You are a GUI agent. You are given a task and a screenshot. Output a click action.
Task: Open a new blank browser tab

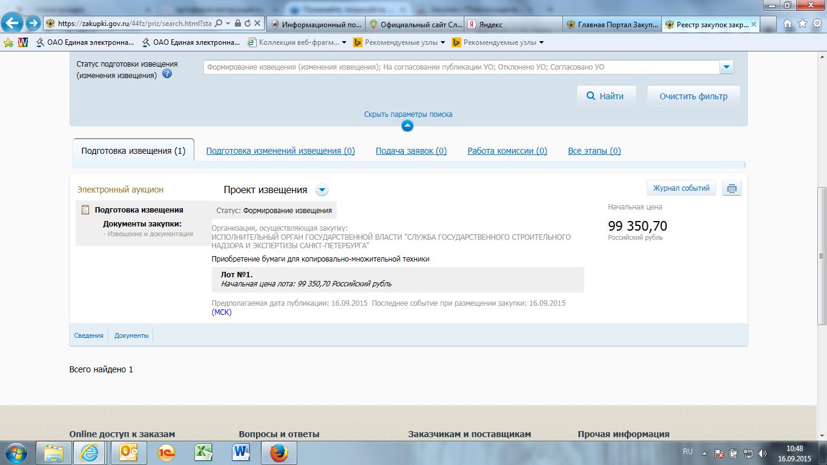coord(768,24)
